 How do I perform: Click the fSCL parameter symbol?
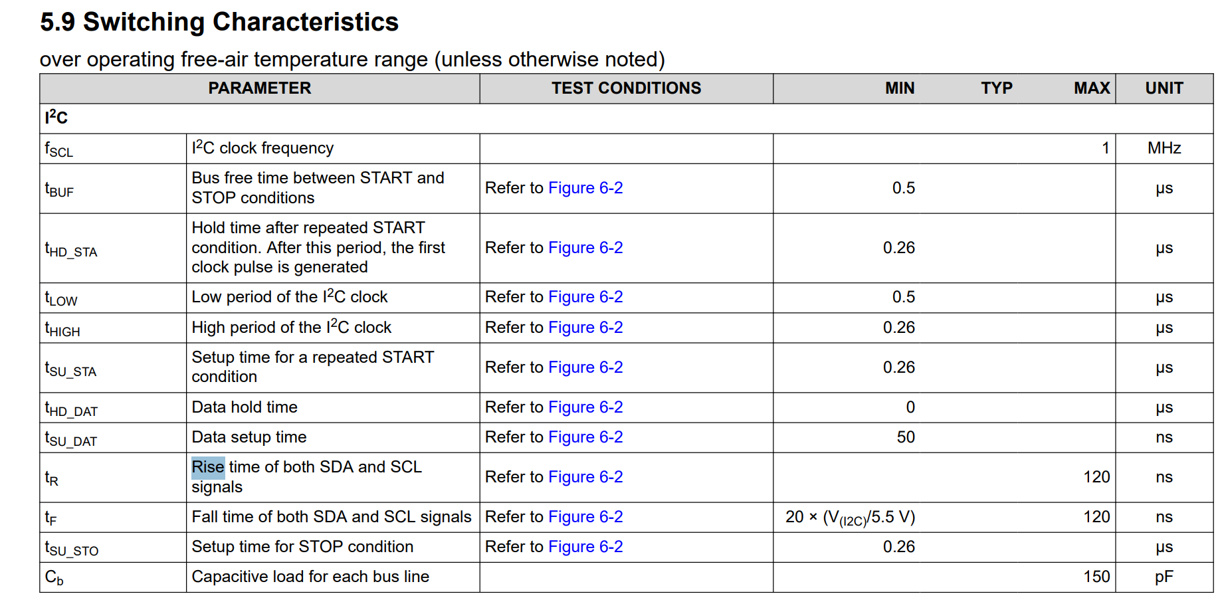(59, 149)
